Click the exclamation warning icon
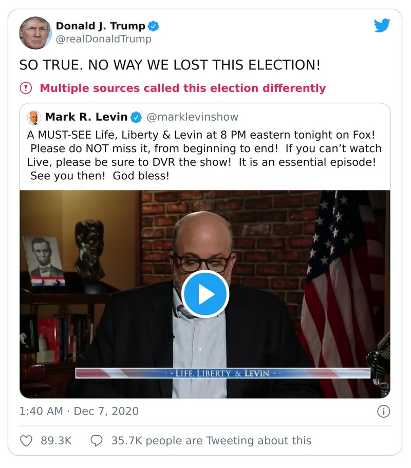 click(x=26, y=88)
